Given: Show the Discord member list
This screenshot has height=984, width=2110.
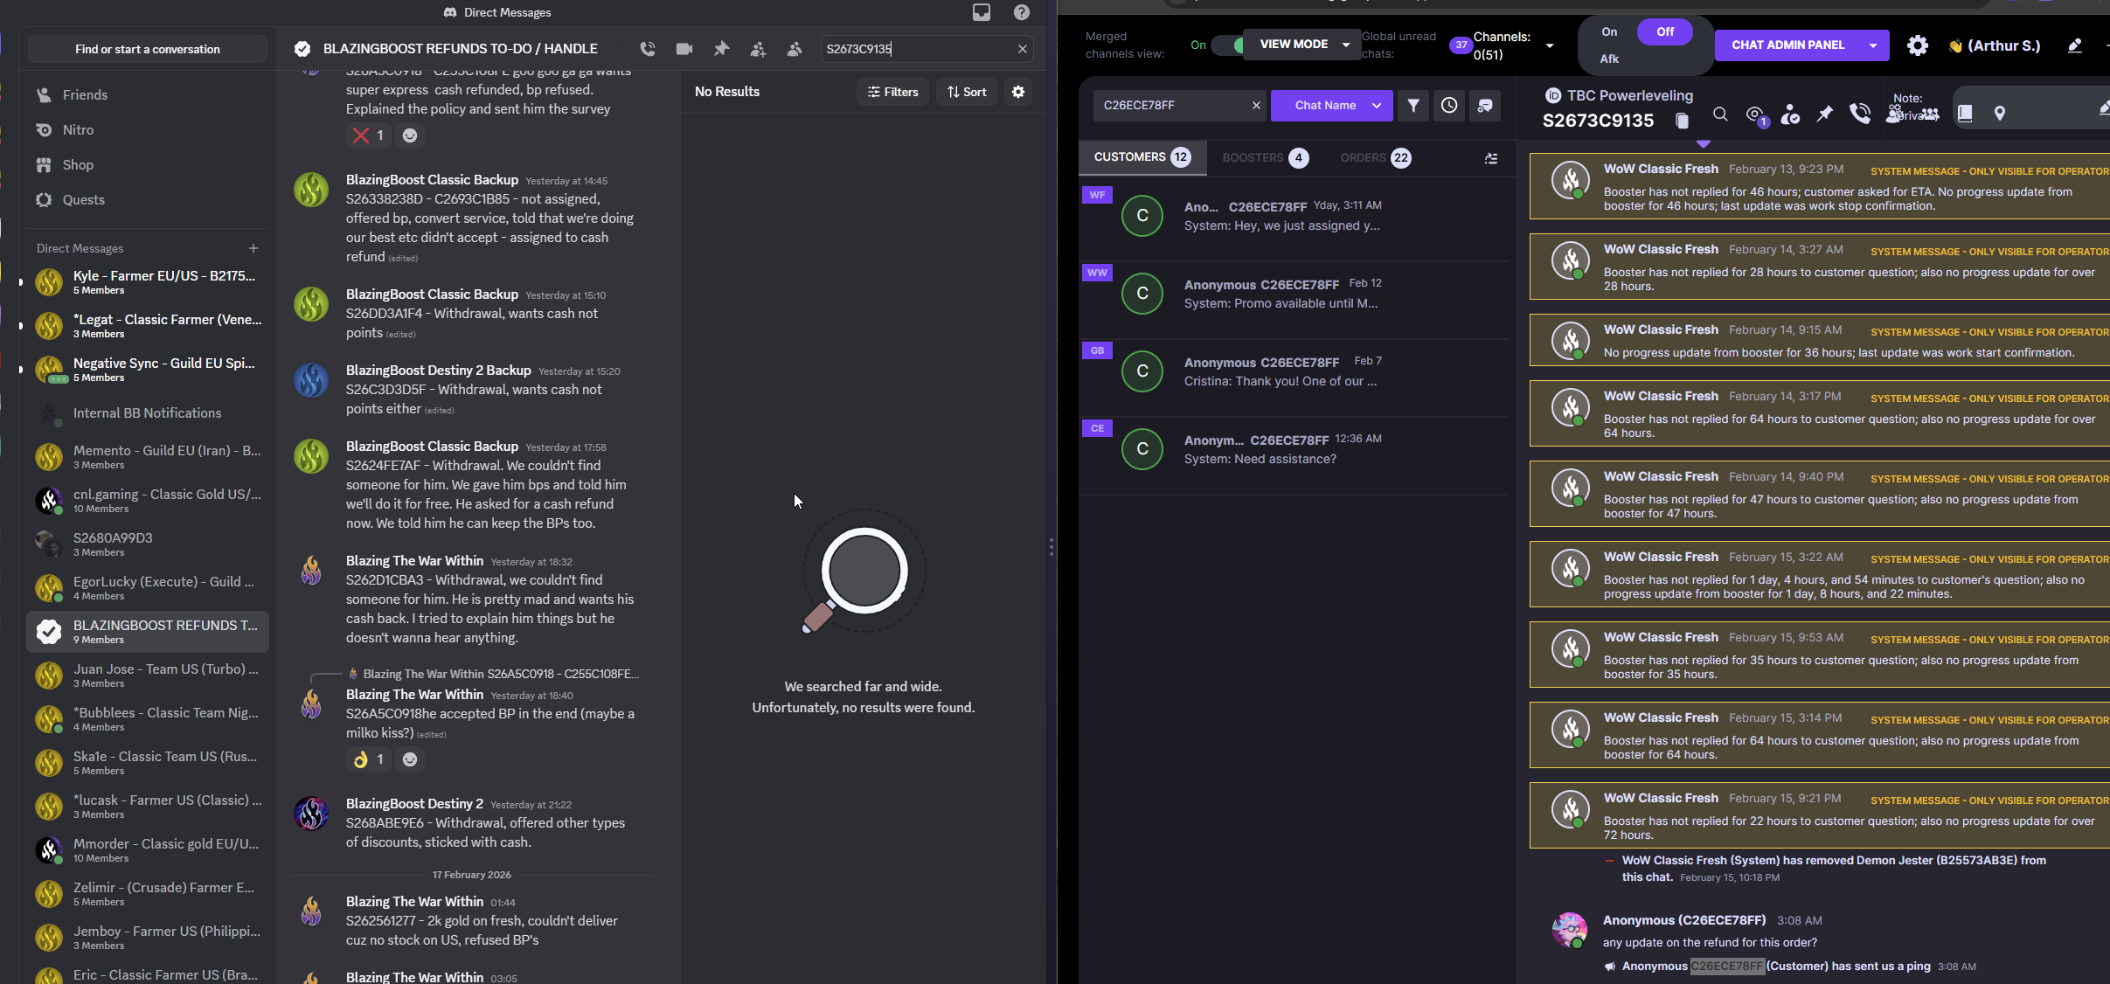Looking at the screenshot, I should pos(795,49).
